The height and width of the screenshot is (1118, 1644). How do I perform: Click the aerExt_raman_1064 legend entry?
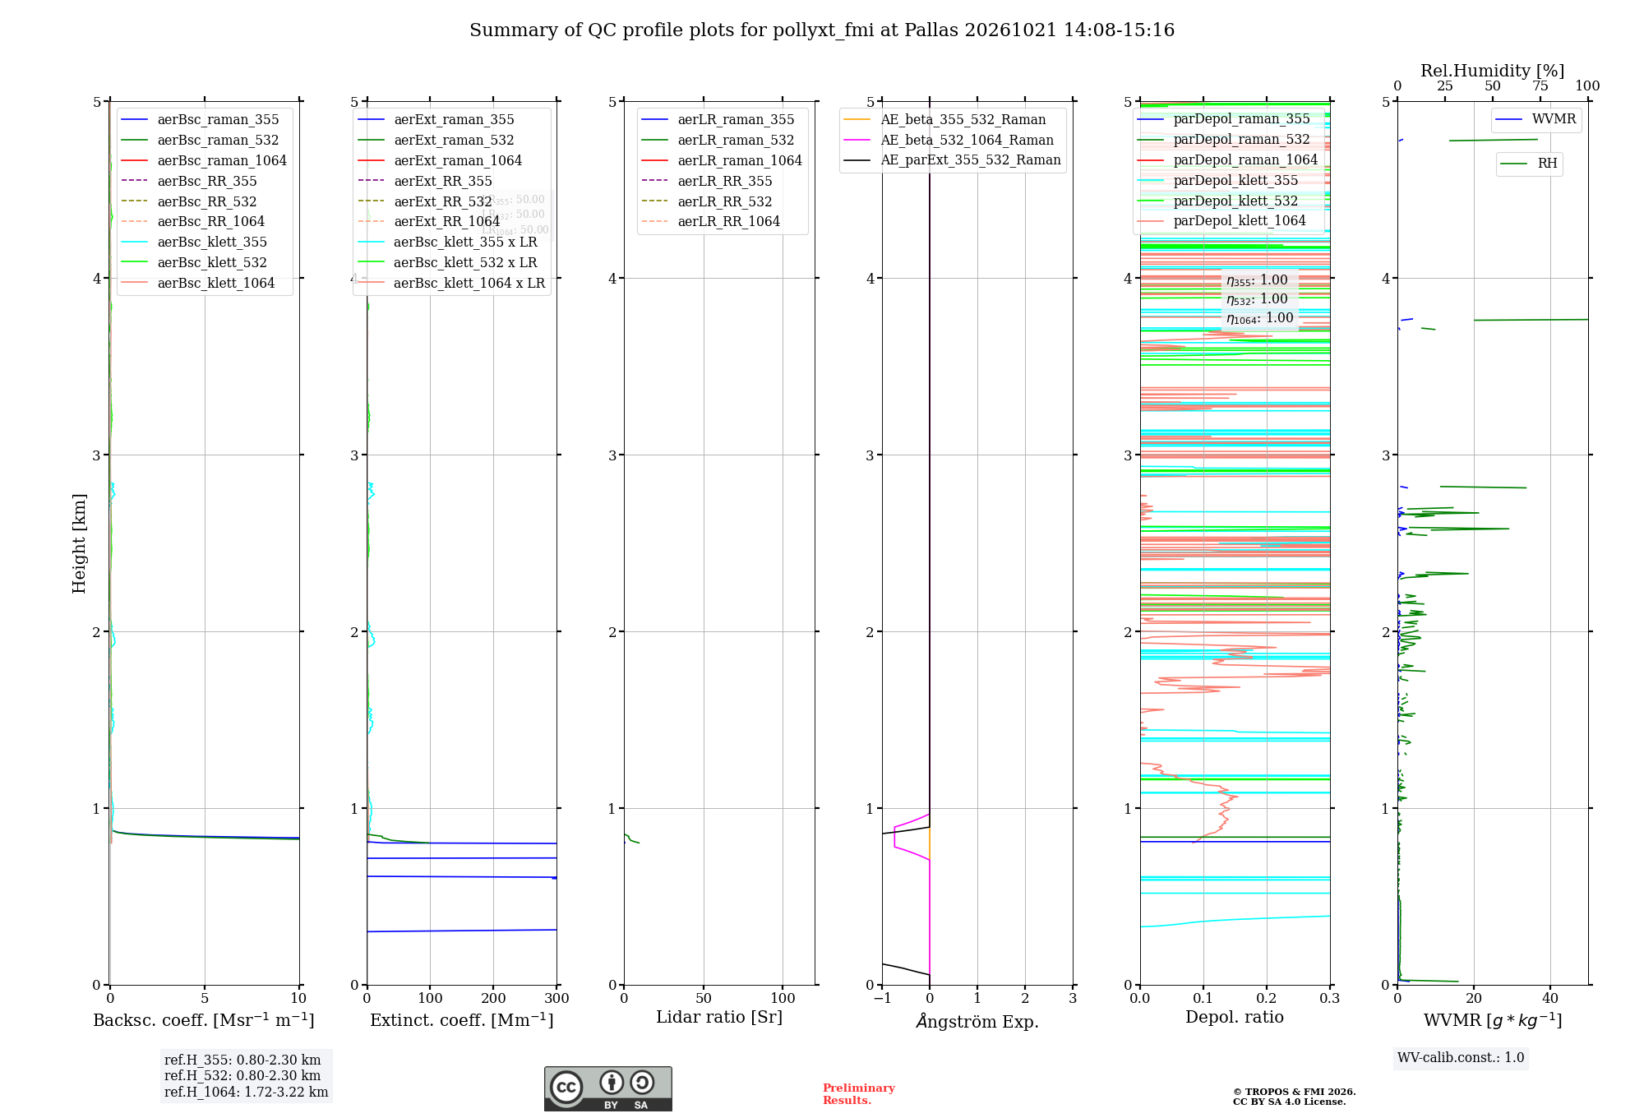coord(440,161)
